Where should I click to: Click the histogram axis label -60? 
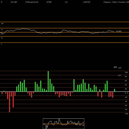coord(126,106)
